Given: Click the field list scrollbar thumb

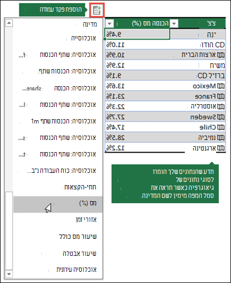Looking at the screenshot, I should [9, 231].
